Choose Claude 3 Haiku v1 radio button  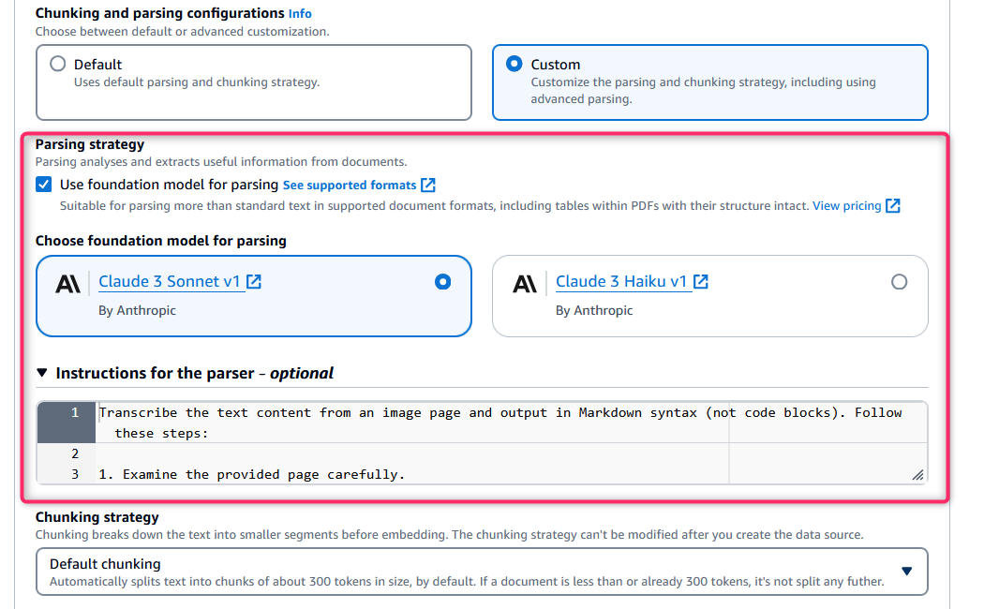click(x=899, y=282)
